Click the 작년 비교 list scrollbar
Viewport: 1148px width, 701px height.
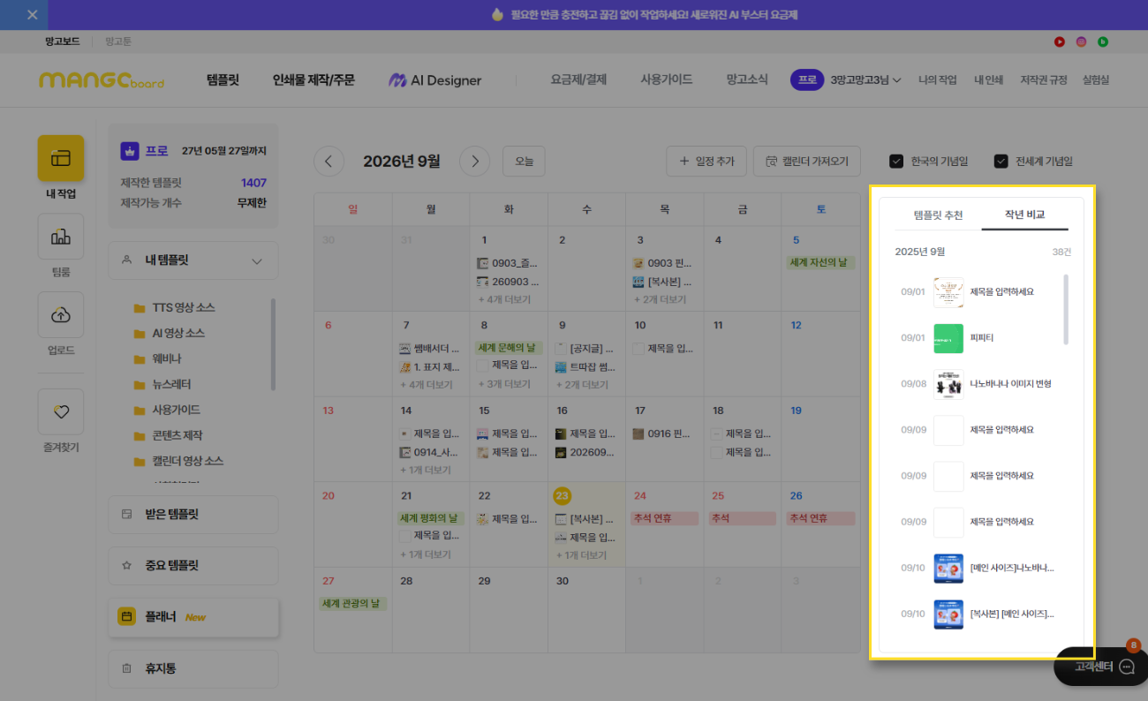click(1066, 309)
